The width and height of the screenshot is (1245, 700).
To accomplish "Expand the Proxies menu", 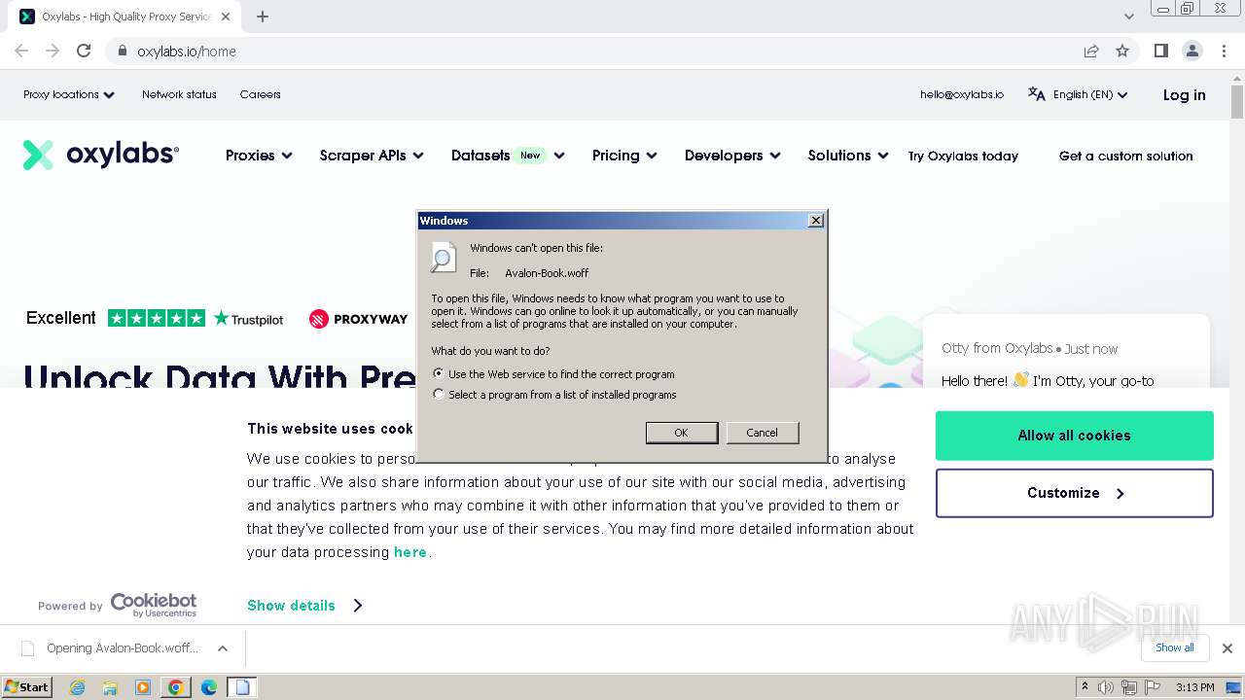I will (x=259, y=156).
